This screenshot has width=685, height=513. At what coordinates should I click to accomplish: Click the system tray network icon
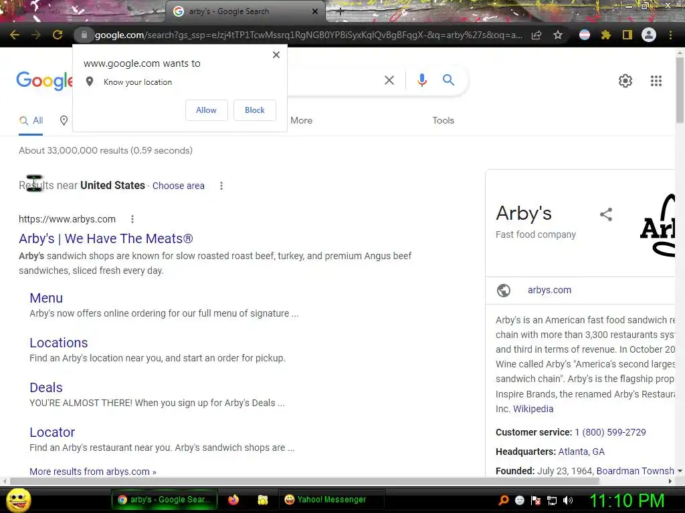552,500
